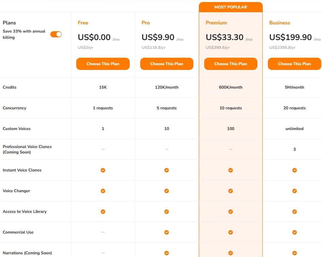Choose This Plan for the Free tier
Image resolution: width=322 pixels, height=257 pixels.
(103, 64)
